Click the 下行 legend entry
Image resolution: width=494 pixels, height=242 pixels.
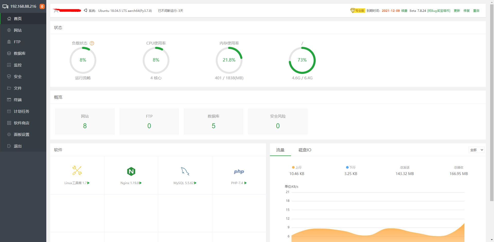point(351,167)
